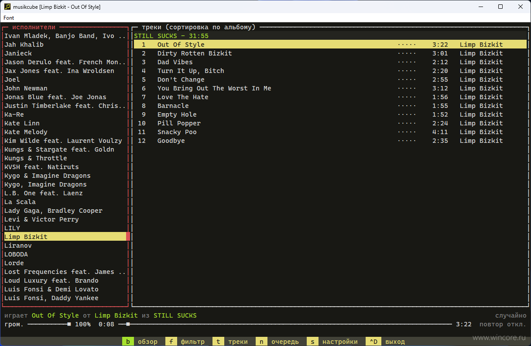Select artist La Scala
This screenshot has height=346, width=531.
tap(65, 202)
